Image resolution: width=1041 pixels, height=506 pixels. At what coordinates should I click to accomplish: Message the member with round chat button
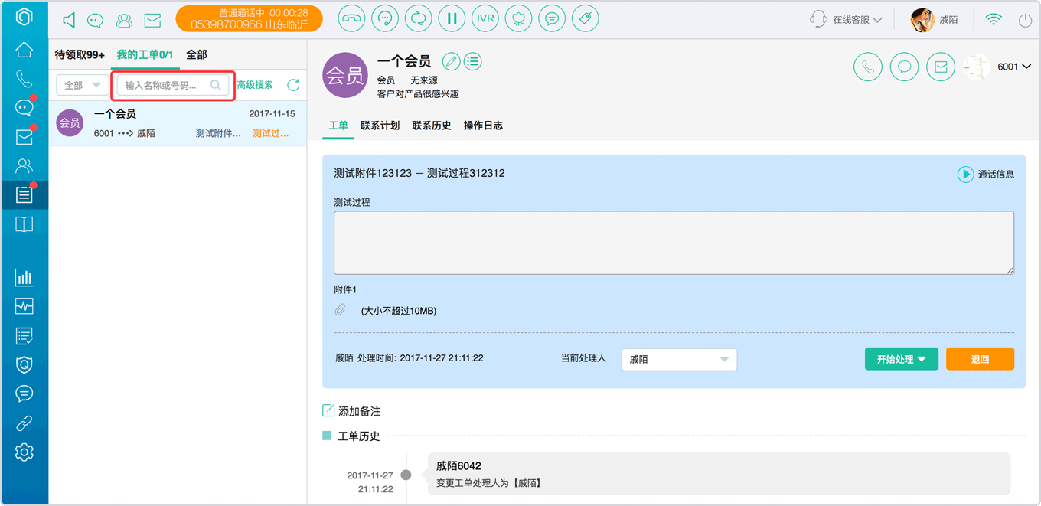point(905,67)
